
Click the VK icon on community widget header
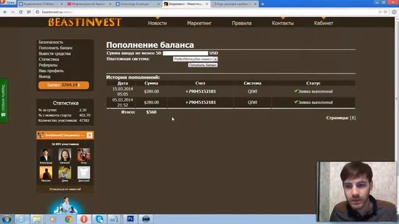[x=90, y=135]
